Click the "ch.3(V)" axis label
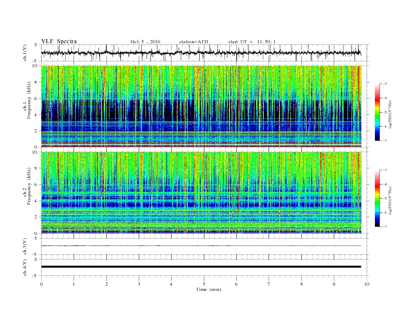The height and width of the screenshot is (319, 413). 25,247
